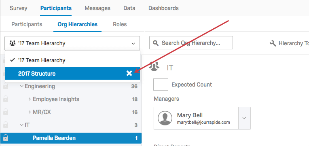Select the checked '17 Team Hierarchy option

point(72,60)
